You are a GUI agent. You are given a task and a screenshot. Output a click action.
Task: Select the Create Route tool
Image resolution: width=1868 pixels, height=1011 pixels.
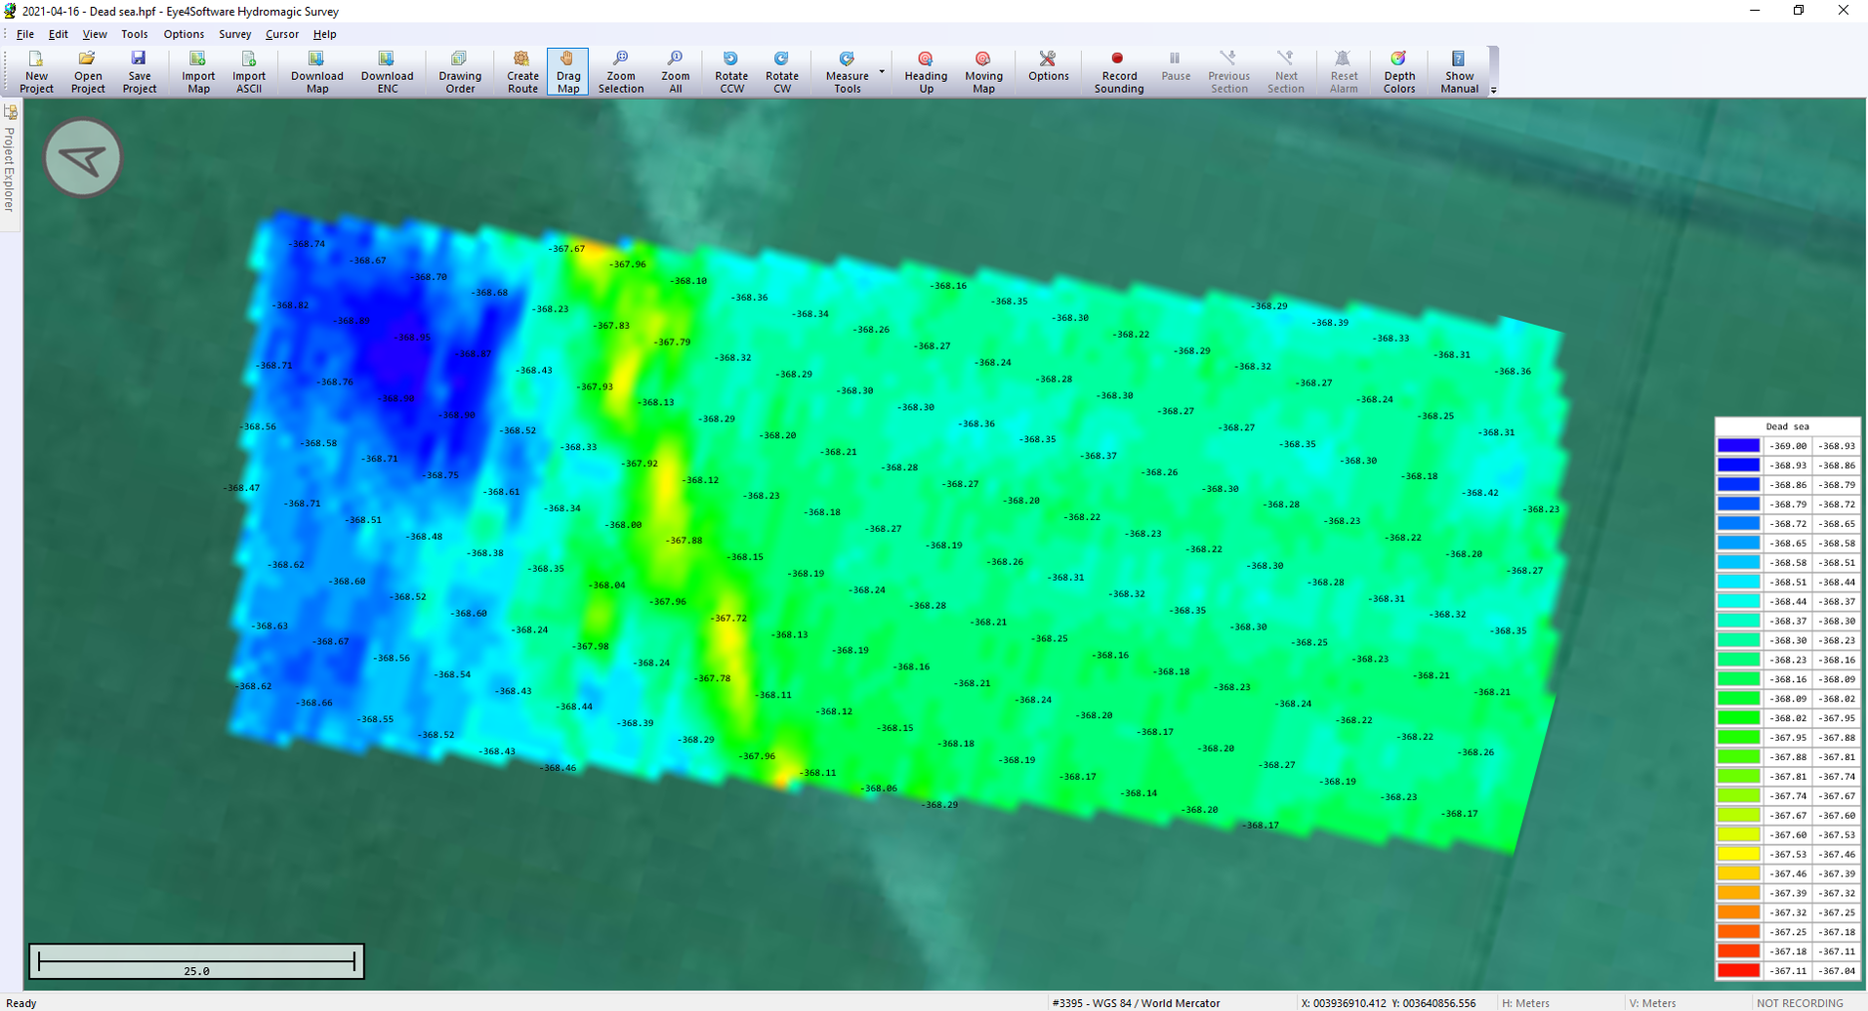pos(522,72)
